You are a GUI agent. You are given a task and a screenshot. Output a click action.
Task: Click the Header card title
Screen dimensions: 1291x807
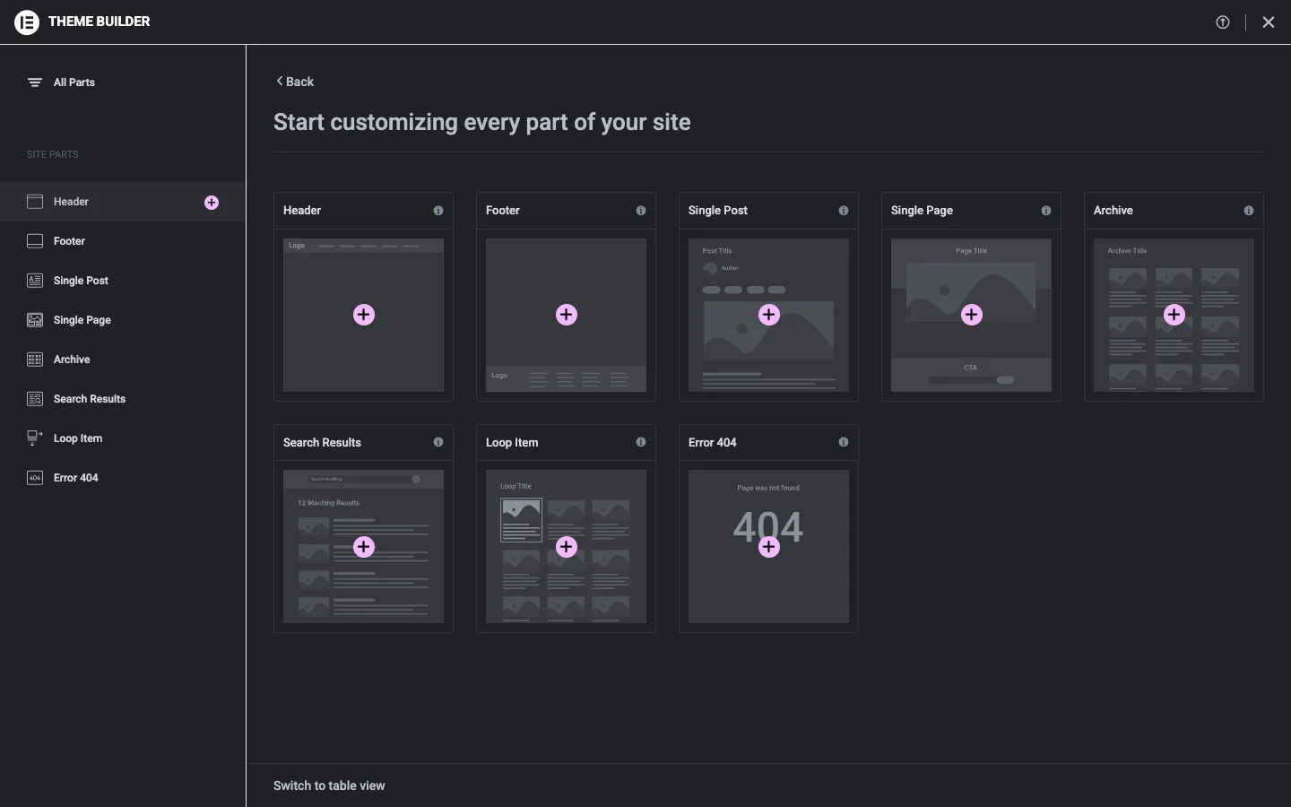click(302, 211)
